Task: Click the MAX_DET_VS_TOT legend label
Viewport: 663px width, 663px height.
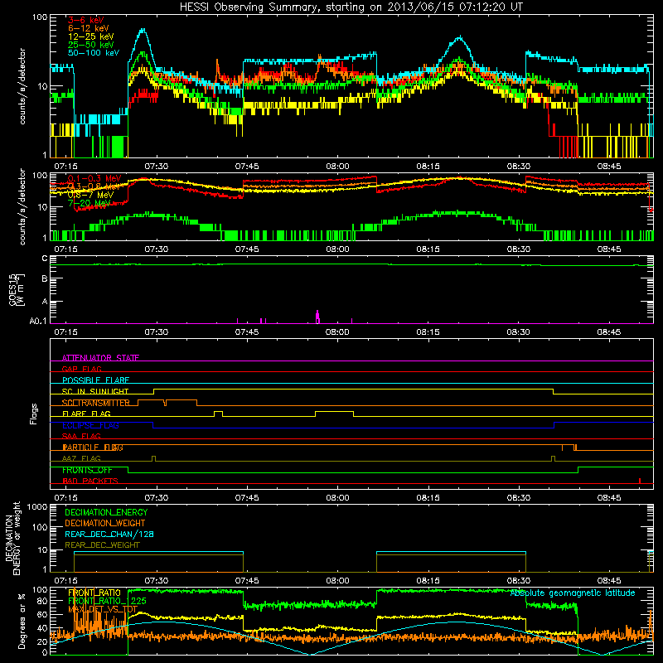Action: tap(103, 609)
